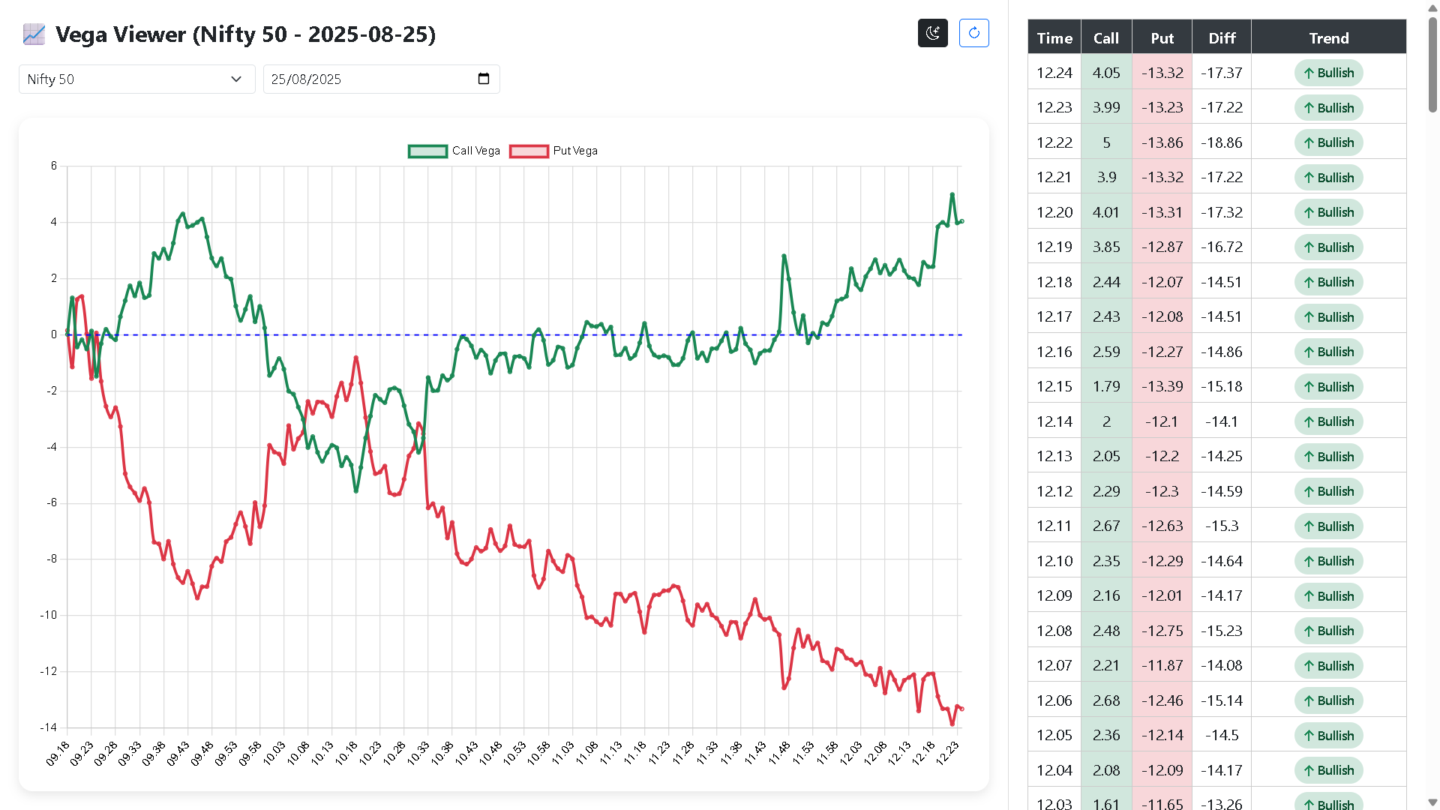Toggle dark mode using the moon icon
This screenshot has width=1440, height=810.
click(x=932, y=33)
